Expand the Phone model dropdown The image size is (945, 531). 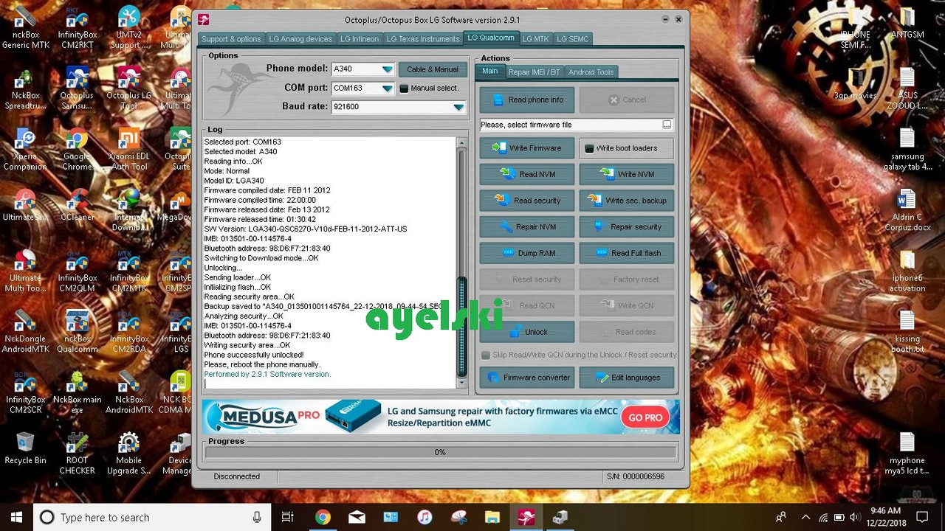click(387, 69)
